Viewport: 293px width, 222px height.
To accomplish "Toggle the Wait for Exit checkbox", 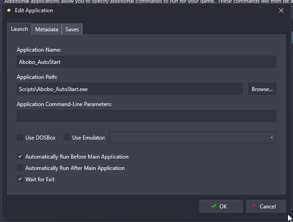I will pyautogui.click(x=20, y=179).
